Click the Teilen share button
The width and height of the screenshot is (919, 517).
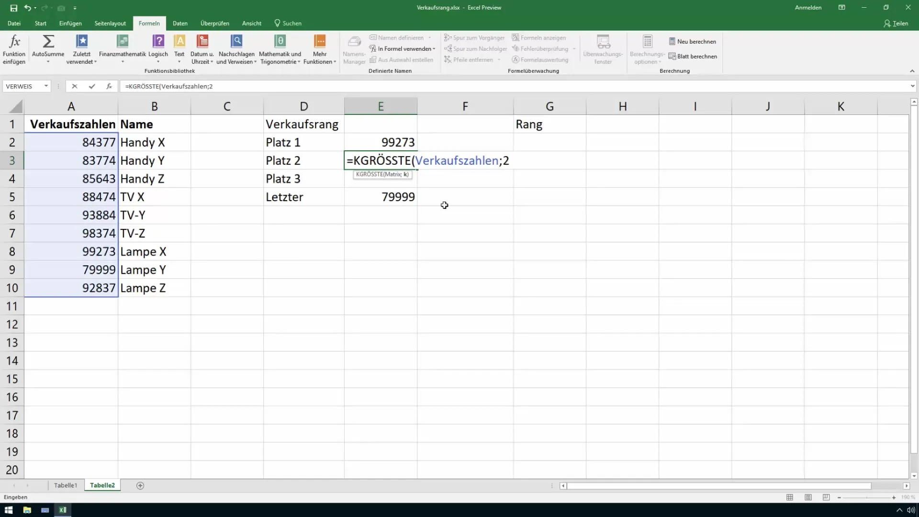pyautogui.click(x=896, y=23)
